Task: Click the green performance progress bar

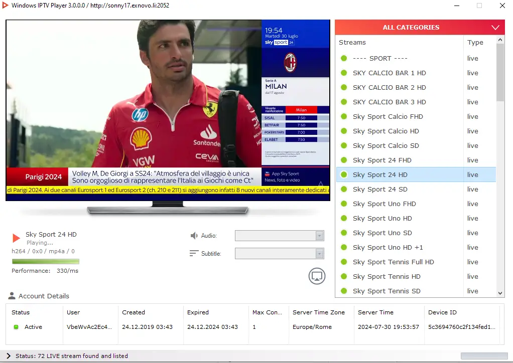Action: (x=46, y=261)
